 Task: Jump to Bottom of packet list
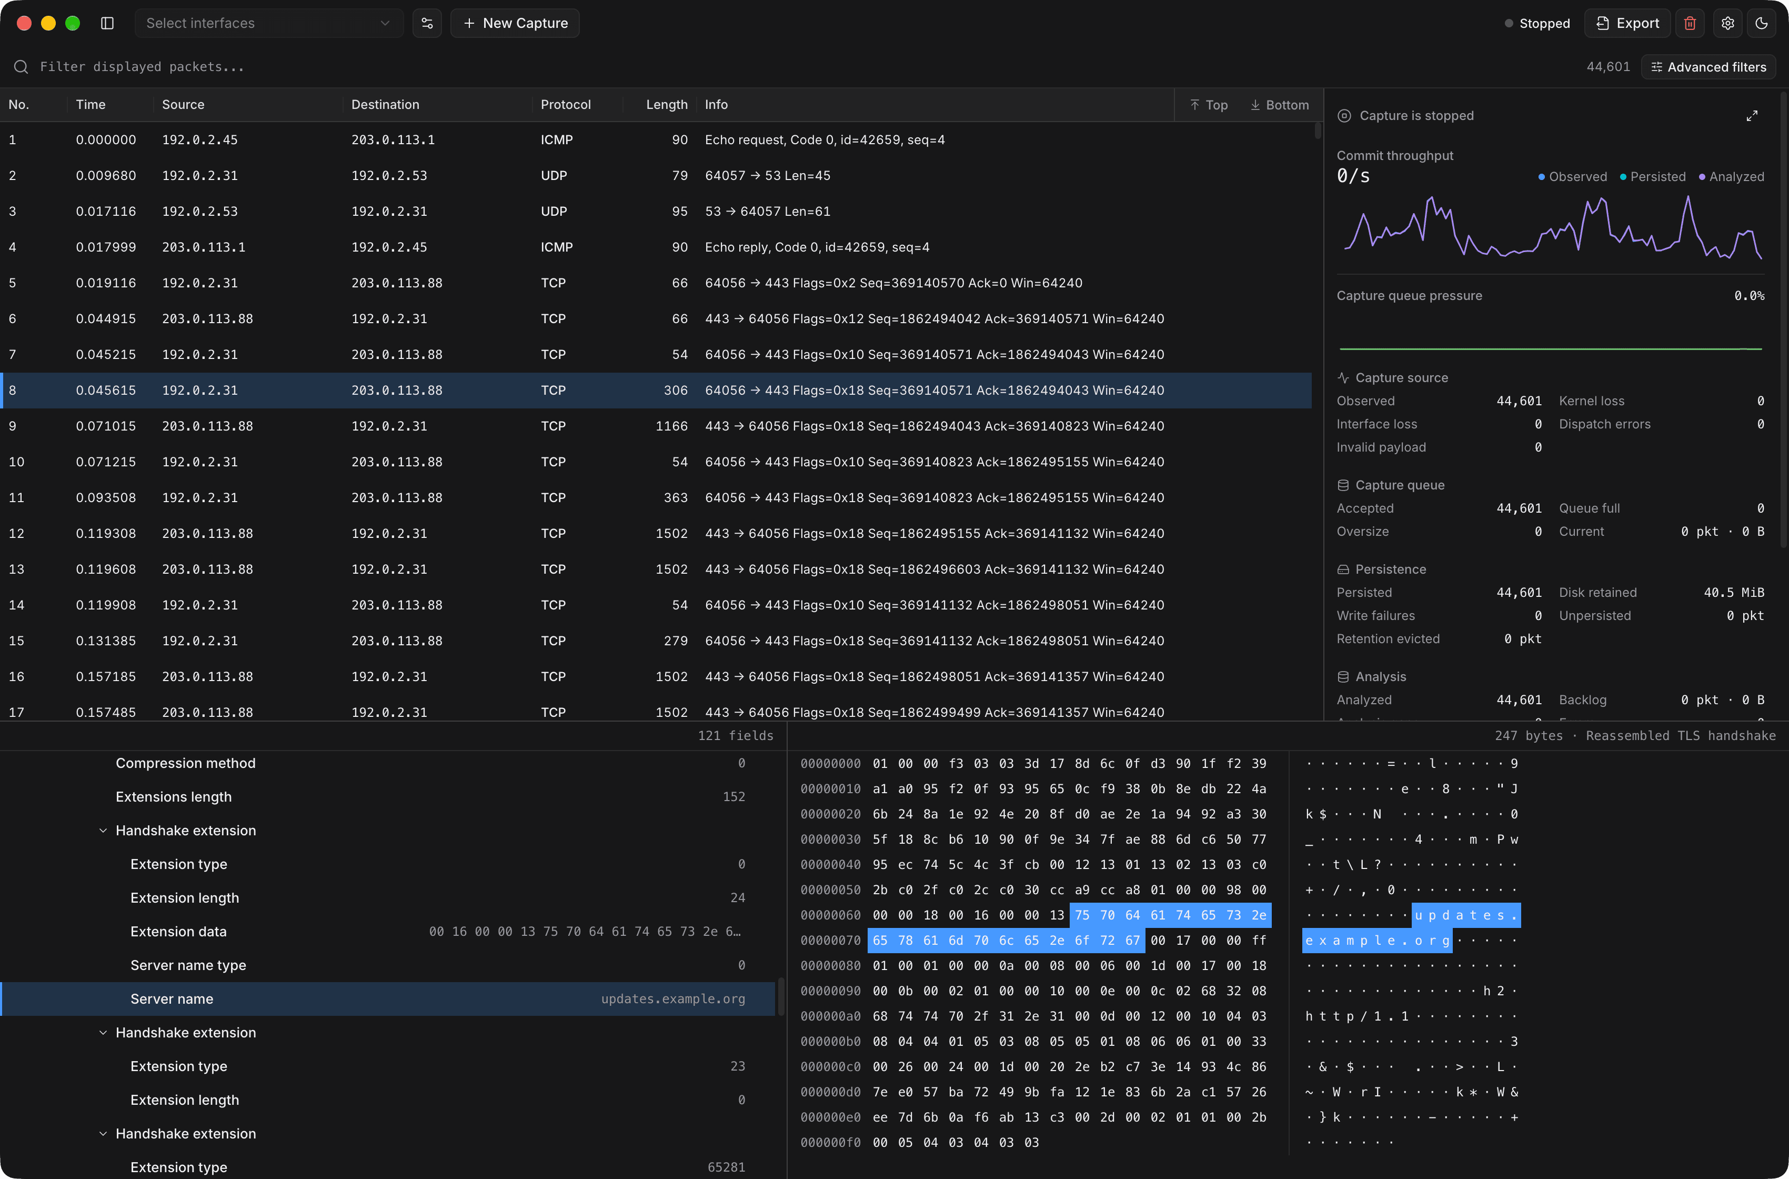click(x=1279, y=105)
